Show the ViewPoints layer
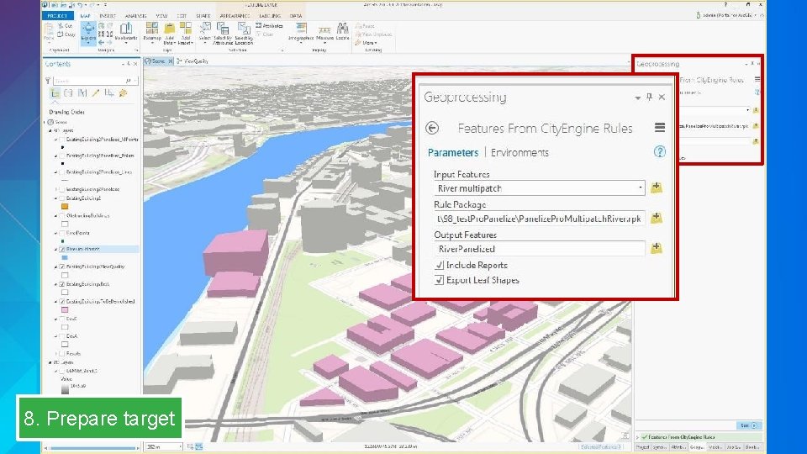Screen dimensions: 807x454 coord(62,233)
